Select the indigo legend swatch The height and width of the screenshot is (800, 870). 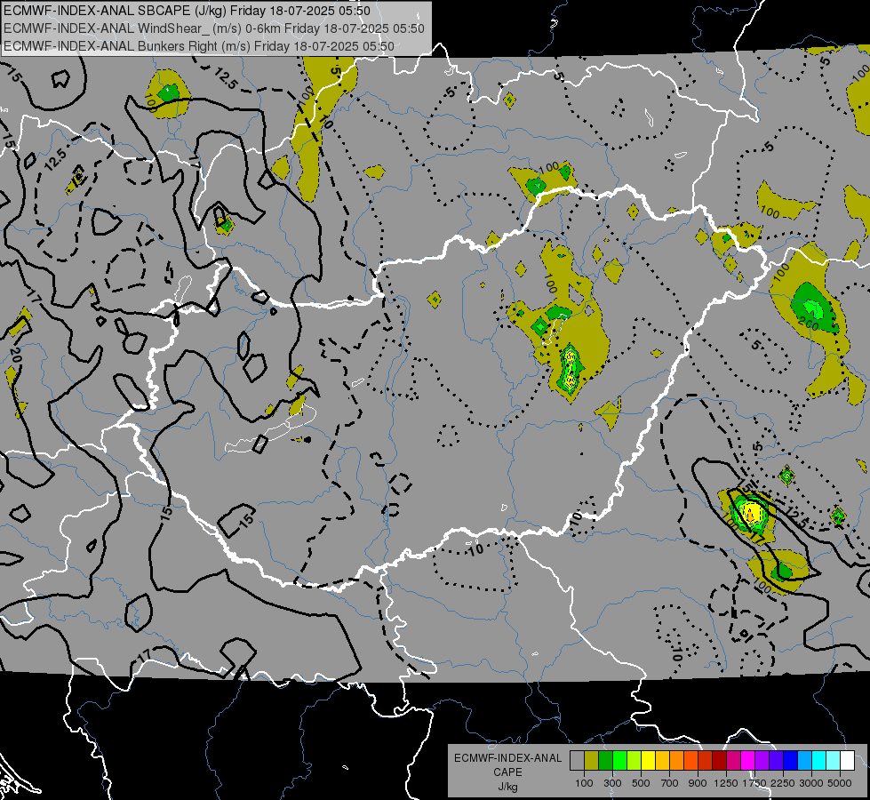(776, 761)
